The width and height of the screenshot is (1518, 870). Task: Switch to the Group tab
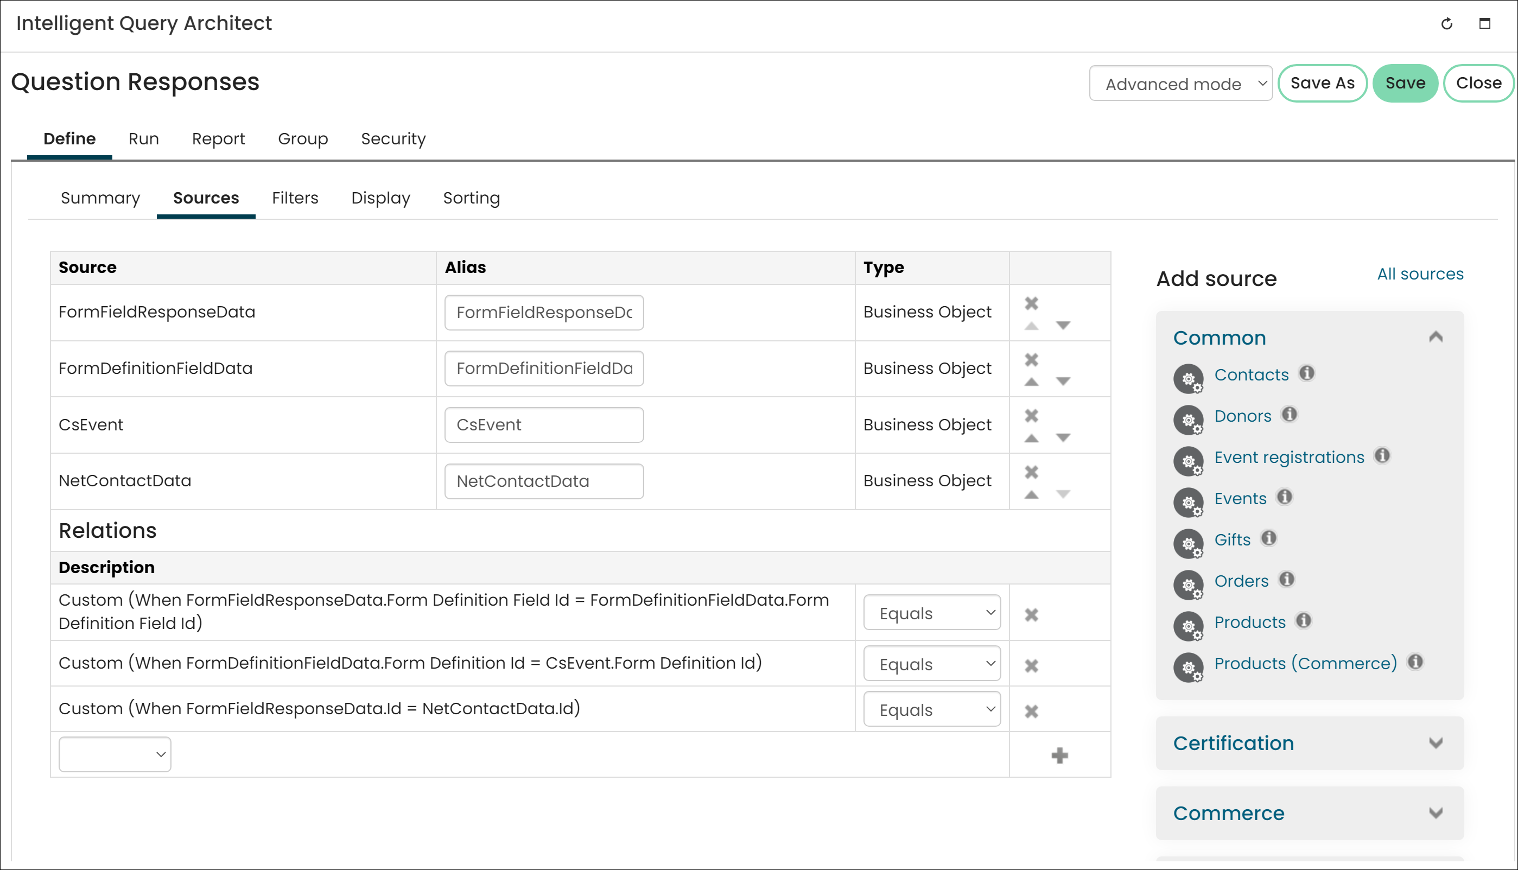[303, 138]
